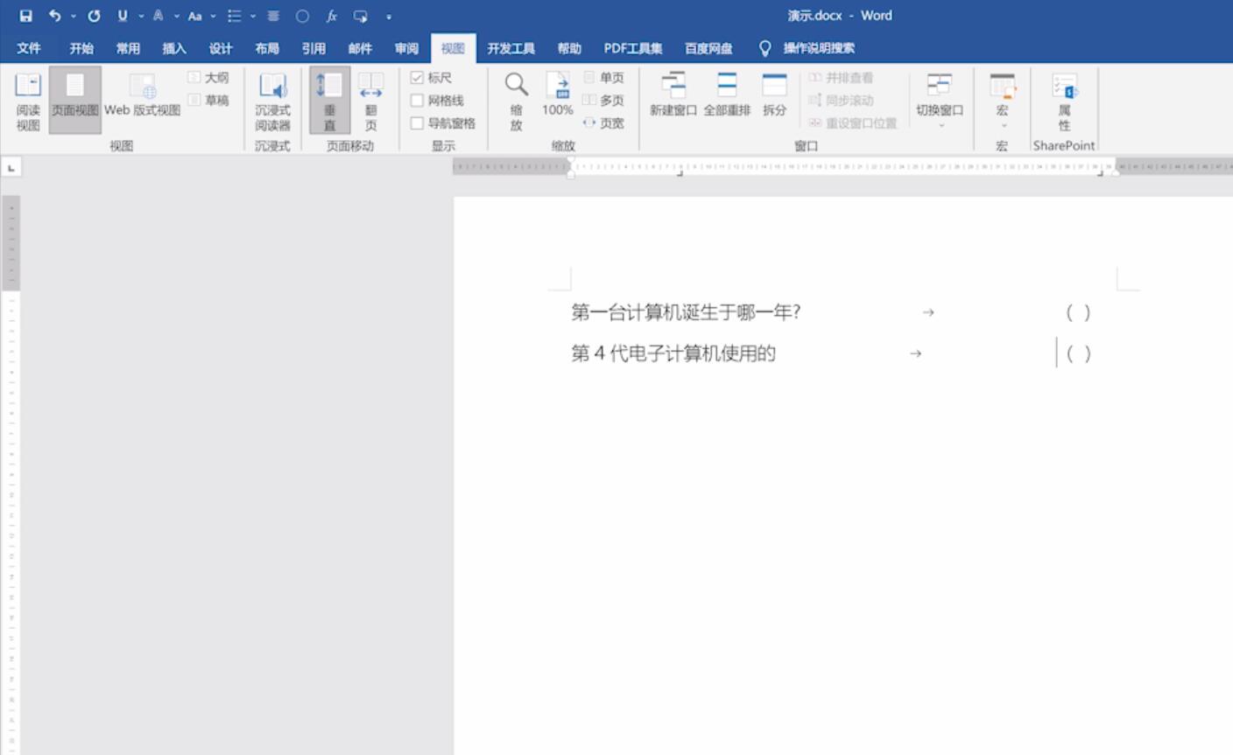This screenshot has height=755, width=1233.
Task: Click the text effects A icon
Action: point(159,16)
